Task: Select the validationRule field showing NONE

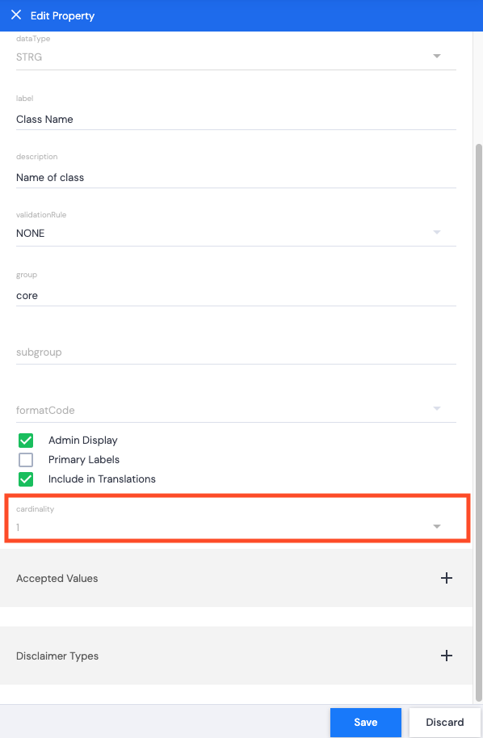Action: coord(236,234)
